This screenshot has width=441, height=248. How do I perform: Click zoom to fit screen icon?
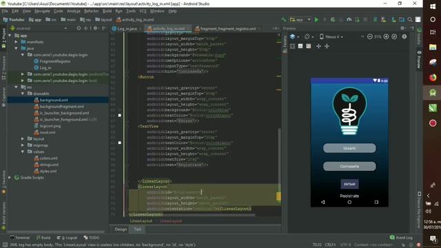[x=394, y=37]
